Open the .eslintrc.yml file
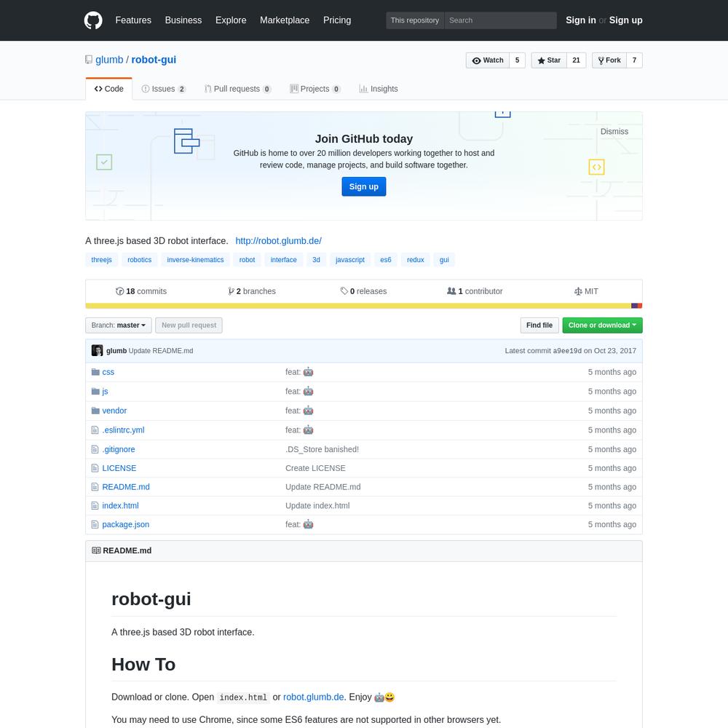 point(123,430)
